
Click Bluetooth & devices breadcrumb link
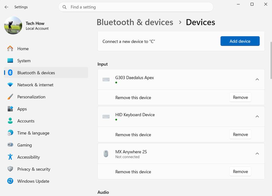tap(135, 22)
